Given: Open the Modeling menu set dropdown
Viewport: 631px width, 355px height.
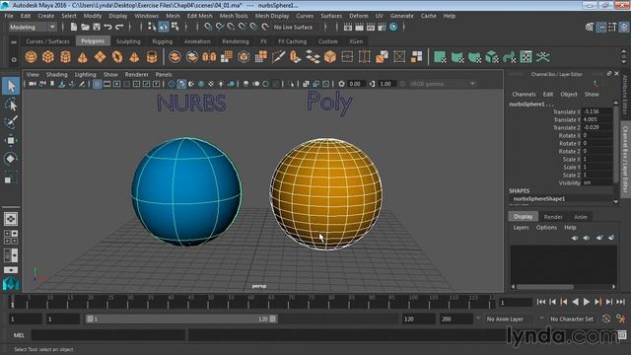Looking at the screenshot, I should click(33, 27).
